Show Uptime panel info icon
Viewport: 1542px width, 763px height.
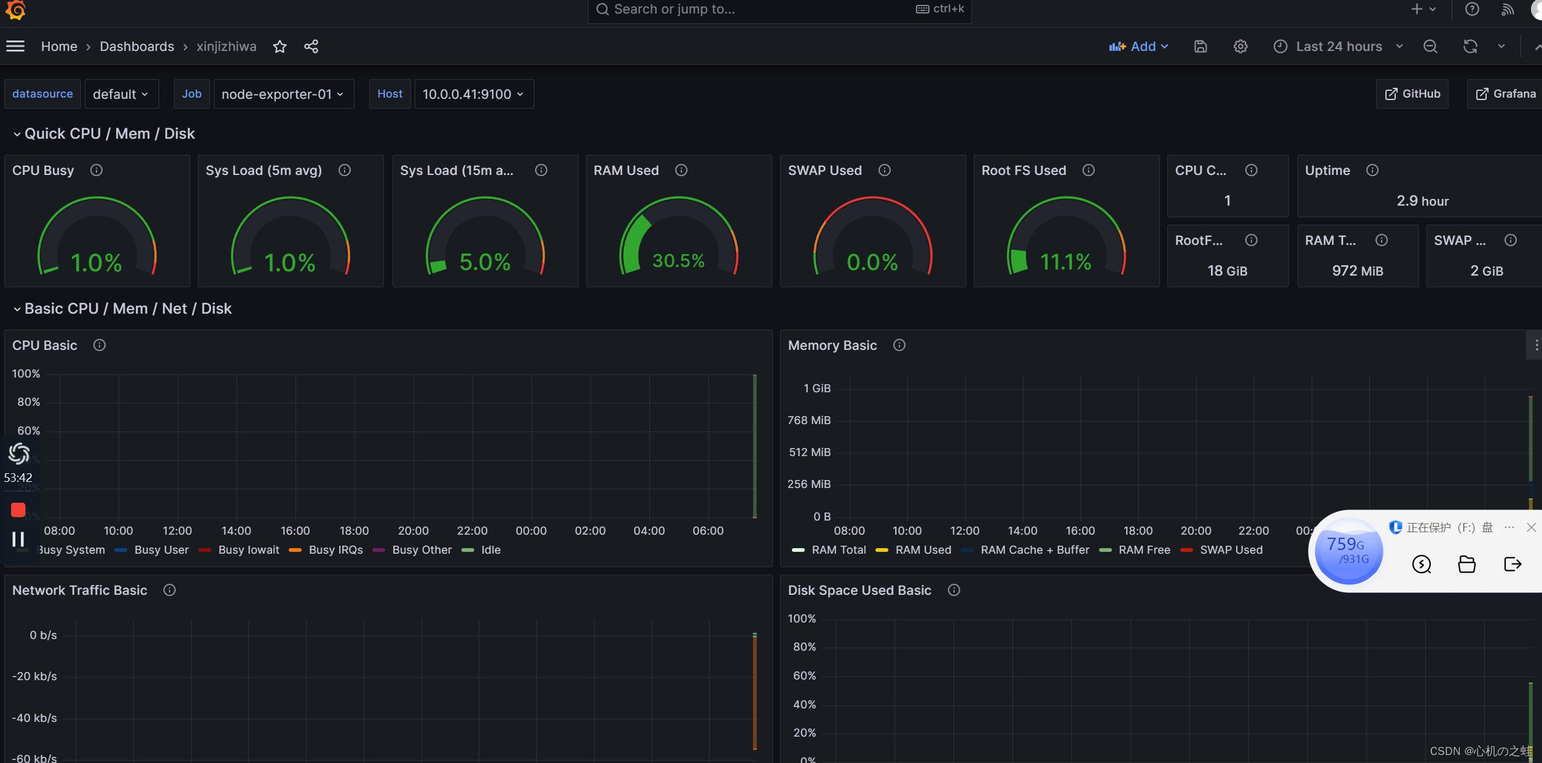pos(1372,170)
